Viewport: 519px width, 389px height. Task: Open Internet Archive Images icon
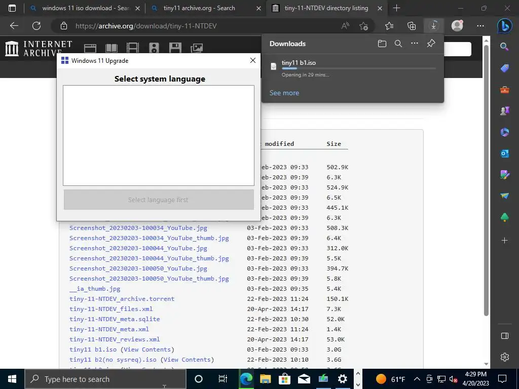(x=197, y=48)
